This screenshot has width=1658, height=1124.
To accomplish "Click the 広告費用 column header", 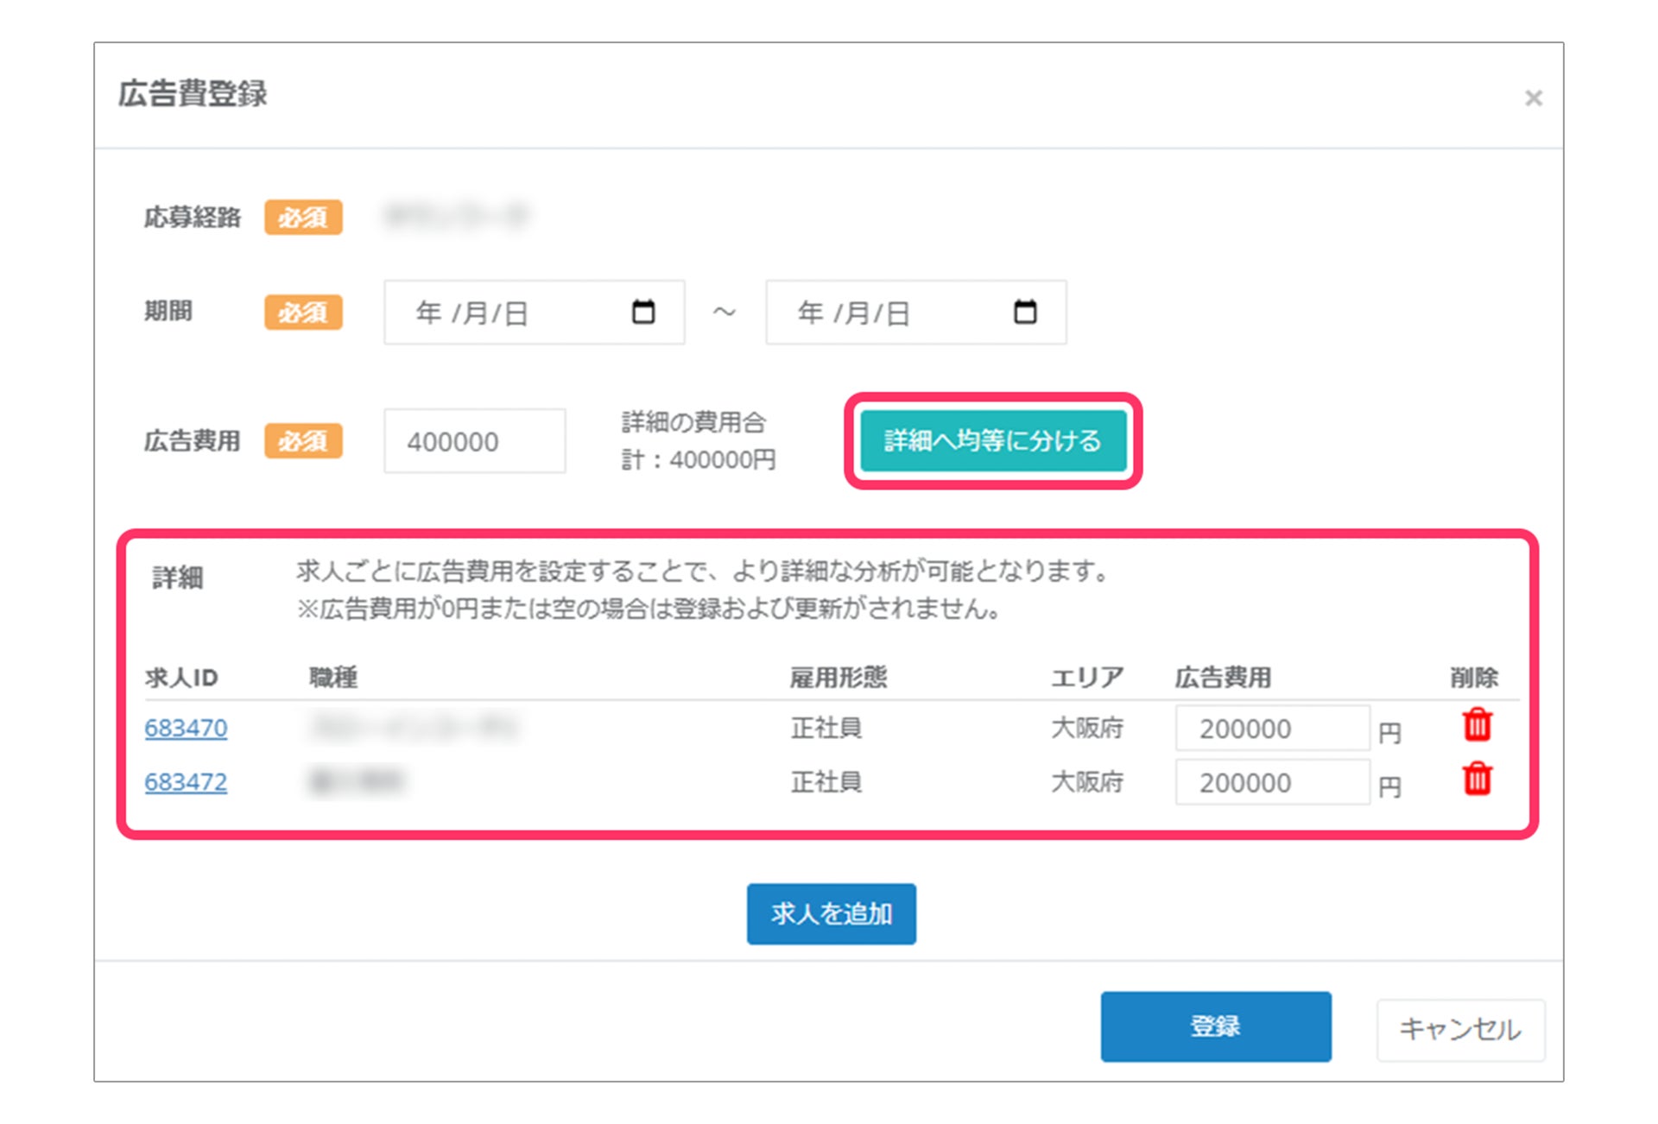I will 1223,678.
